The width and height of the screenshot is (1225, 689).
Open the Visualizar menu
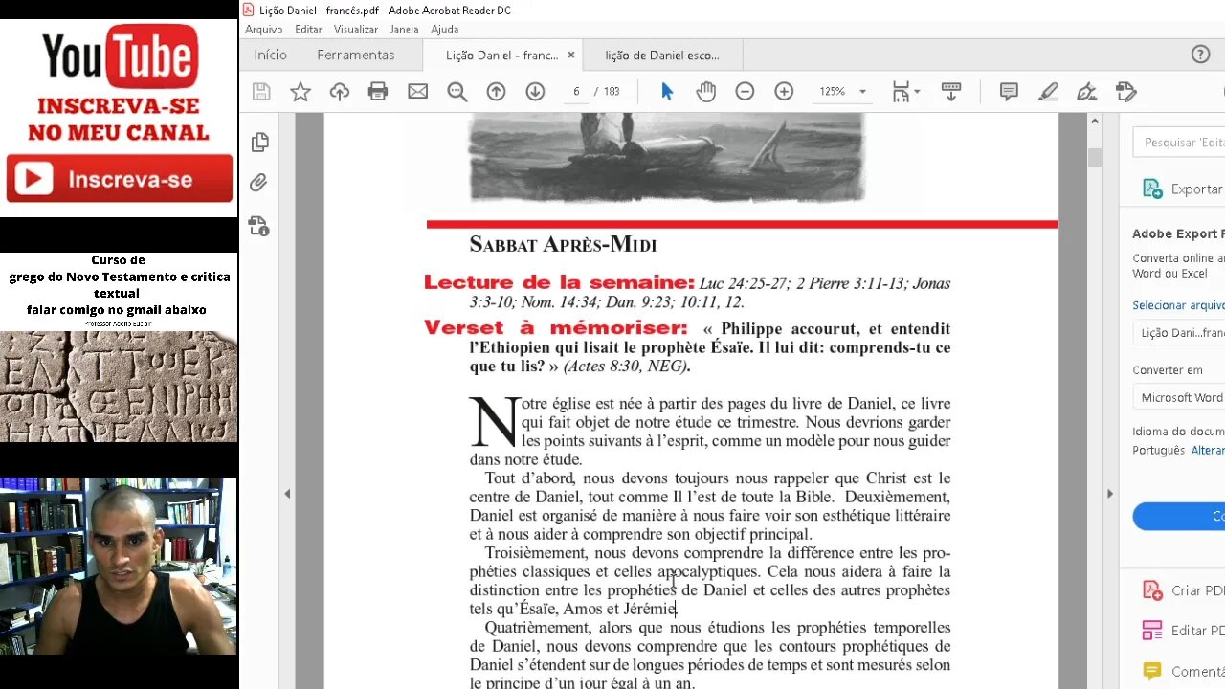[x=355, y=30]
